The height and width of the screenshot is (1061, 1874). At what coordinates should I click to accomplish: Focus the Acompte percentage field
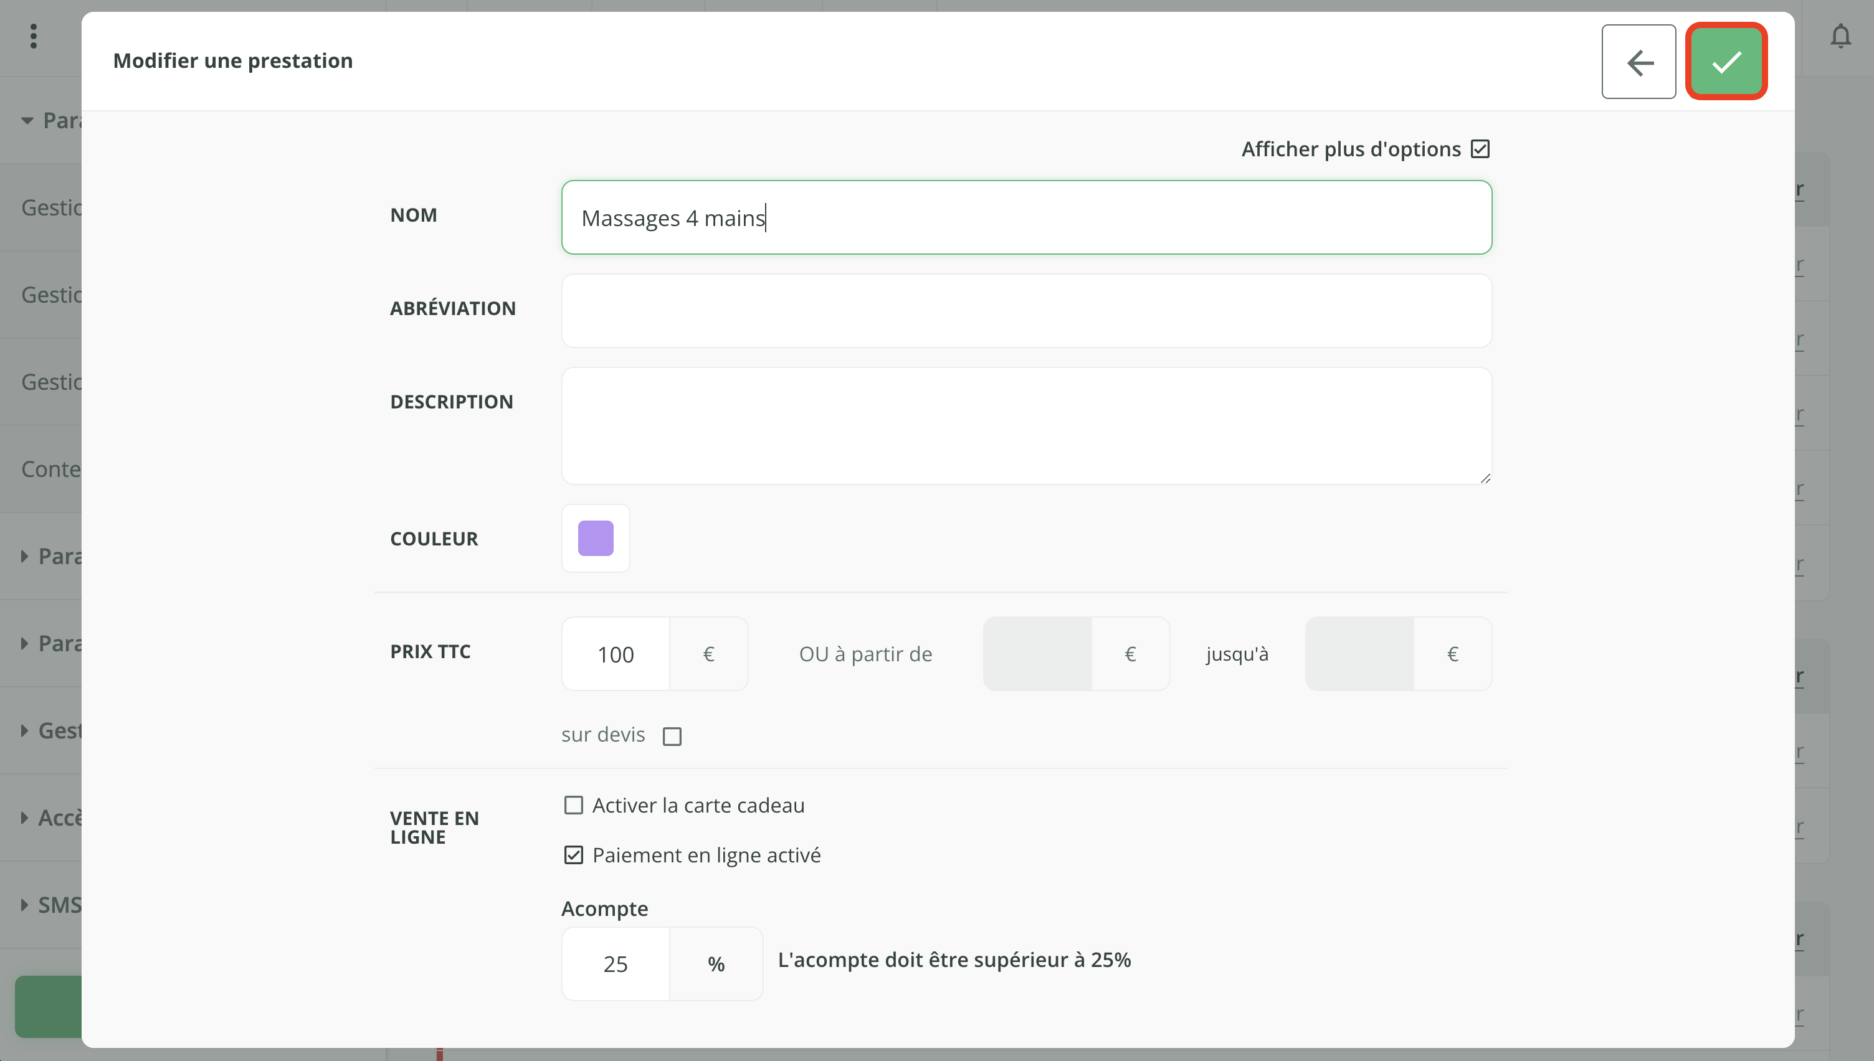coord(615,963)
